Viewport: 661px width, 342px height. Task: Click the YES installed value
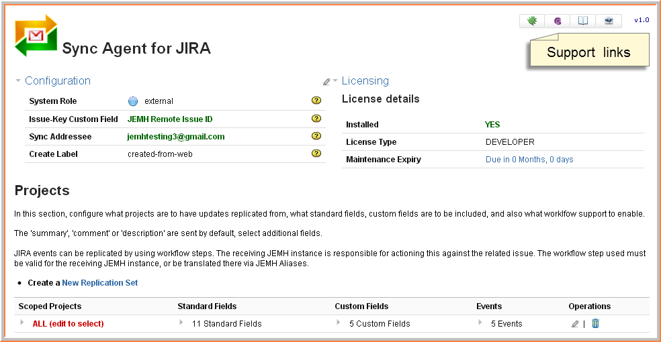click(x=492, y=125)
